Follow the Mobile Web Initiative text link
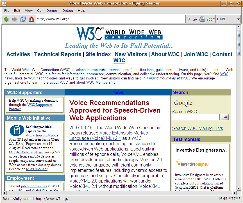Image resolution: width=243 pixels, height=203 pixels. click(25, 152)
